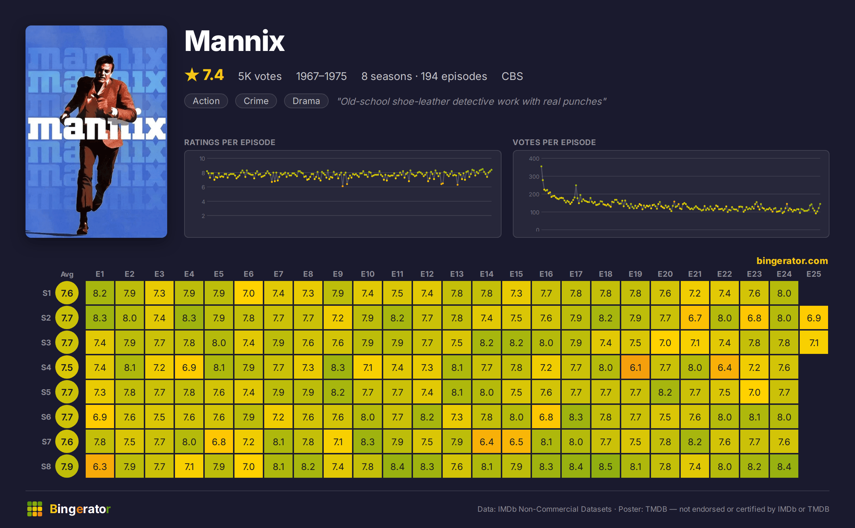Image resolution: width=855 pixels, height=528 pixels.
Task: Select the Crime genre tag
Action: pyautogui.click(x=256, y=101)
